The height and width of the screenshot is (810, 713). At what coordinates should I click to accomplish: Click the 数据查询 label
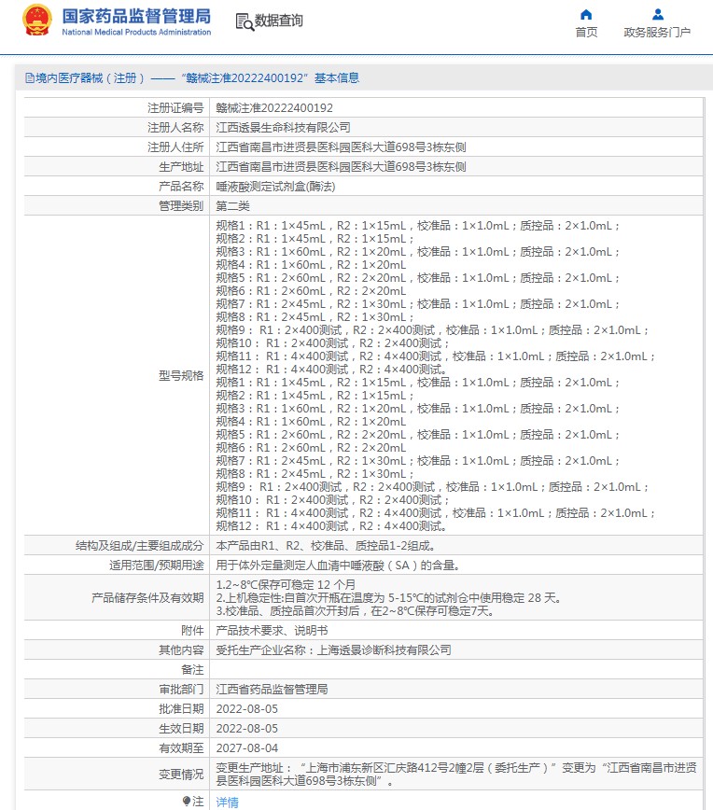(x=278, y=21)
